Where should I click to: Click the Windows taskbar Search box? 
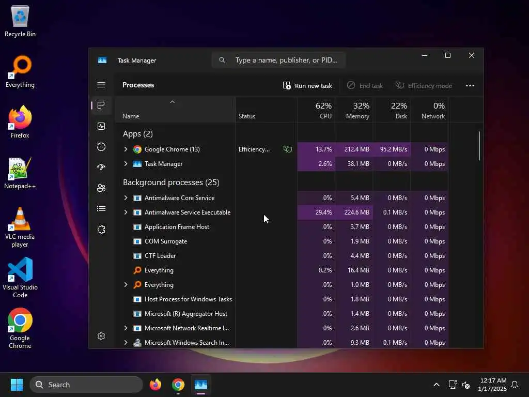[86, 385]
